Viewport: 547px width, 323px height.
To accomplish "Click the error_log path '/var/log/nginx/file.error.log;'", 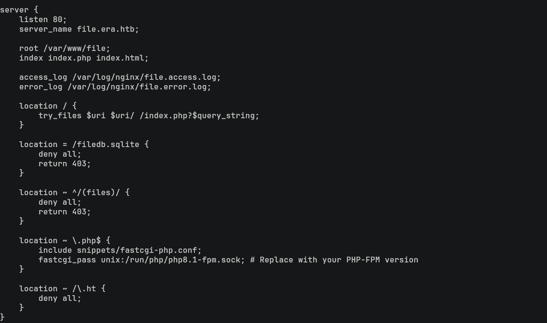I will pos(139,87).
